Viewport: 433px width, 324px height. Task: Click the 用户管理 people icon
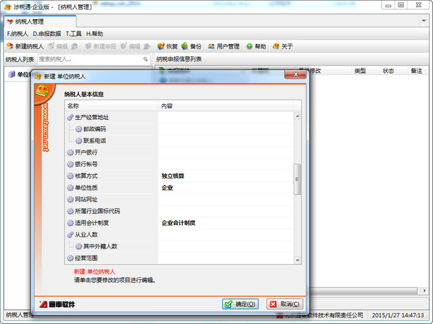[x=211, y=46]
